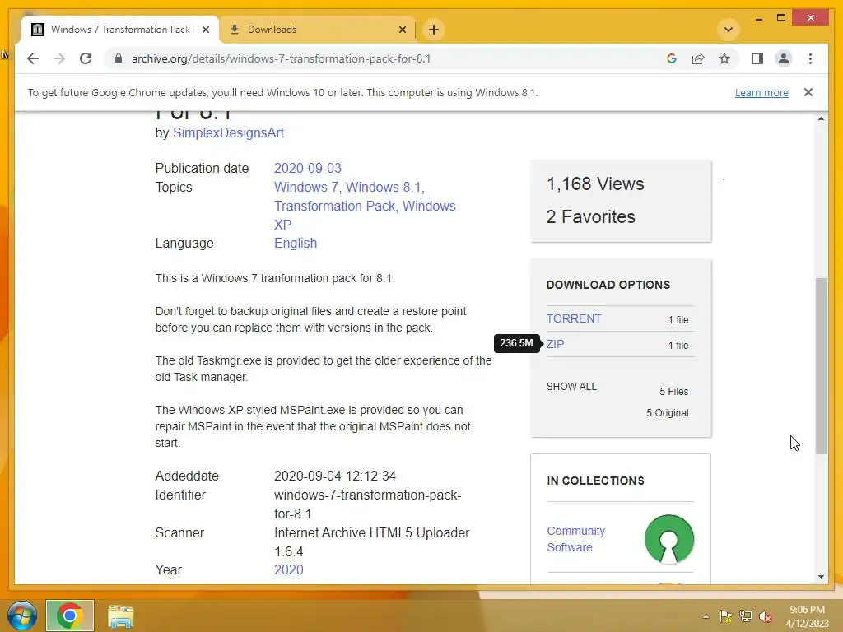Select the Windows 7 Transformation Pack tab
Image resolution: width=843 pixels, height=632 pixels.
120,30
